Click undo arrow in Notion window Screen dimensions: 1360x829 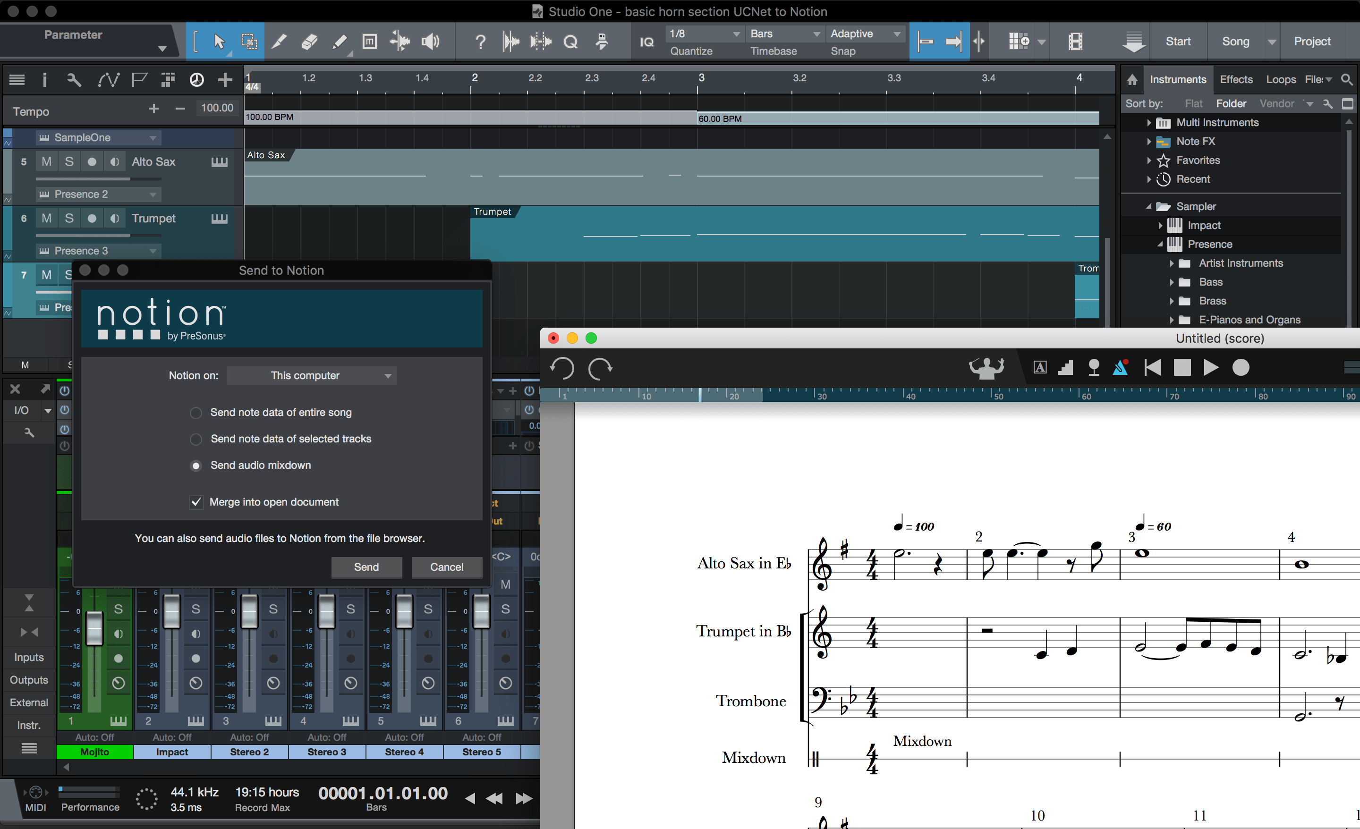[562, 368]
